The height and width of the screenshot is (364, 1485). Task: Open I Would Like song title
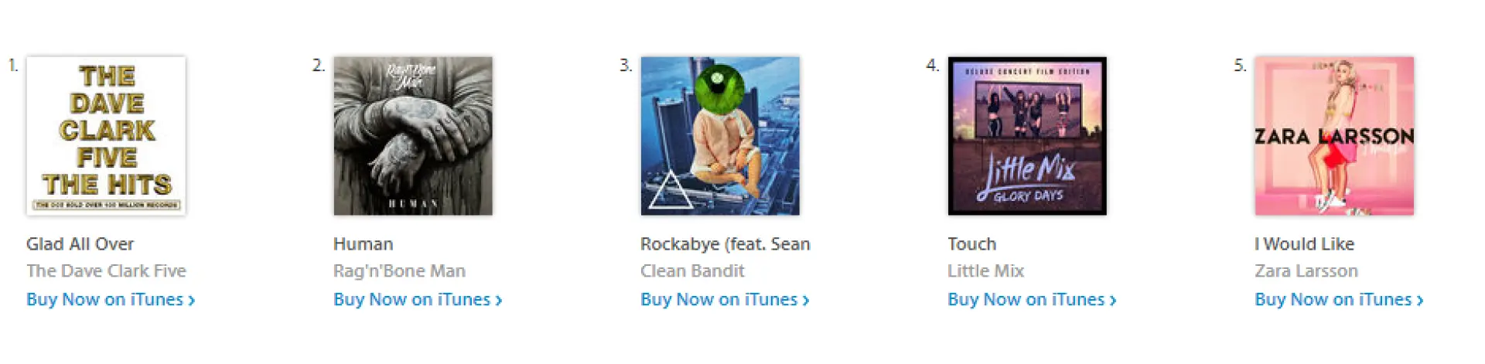[1305, 244]
